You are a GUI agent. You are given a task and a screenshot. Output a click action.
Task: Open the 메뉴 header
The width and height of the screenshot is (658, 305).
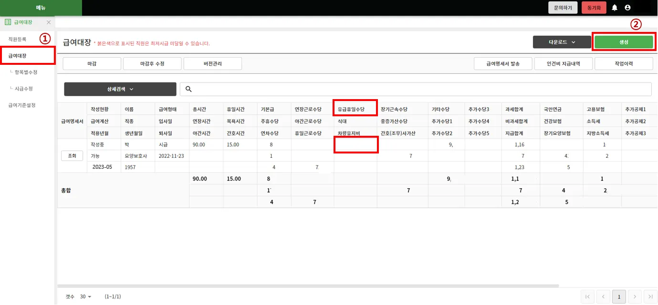click(41, 8)
